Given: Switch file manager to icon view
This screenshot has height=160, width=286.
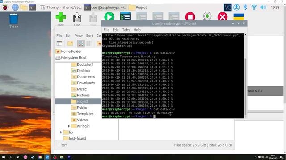Looking at the screenshot, I should (81, 44).
